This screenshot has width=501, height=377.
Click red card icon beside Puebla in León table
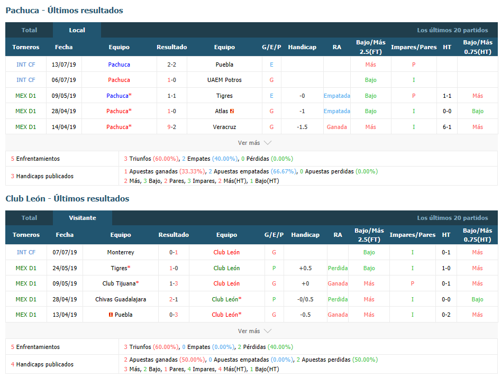(x=111, y=315)
